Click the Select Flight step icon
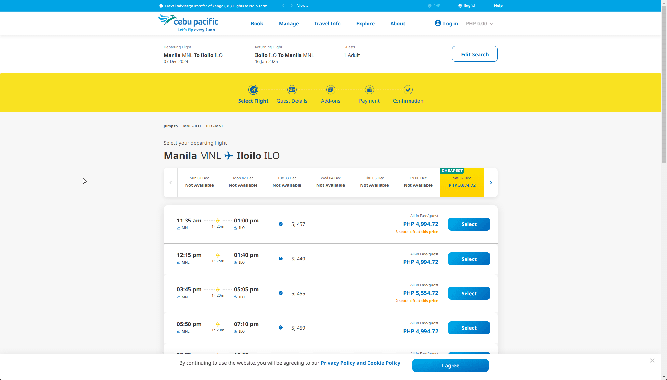667x380 pixels. pyautogui.click(x=253, y=90)
